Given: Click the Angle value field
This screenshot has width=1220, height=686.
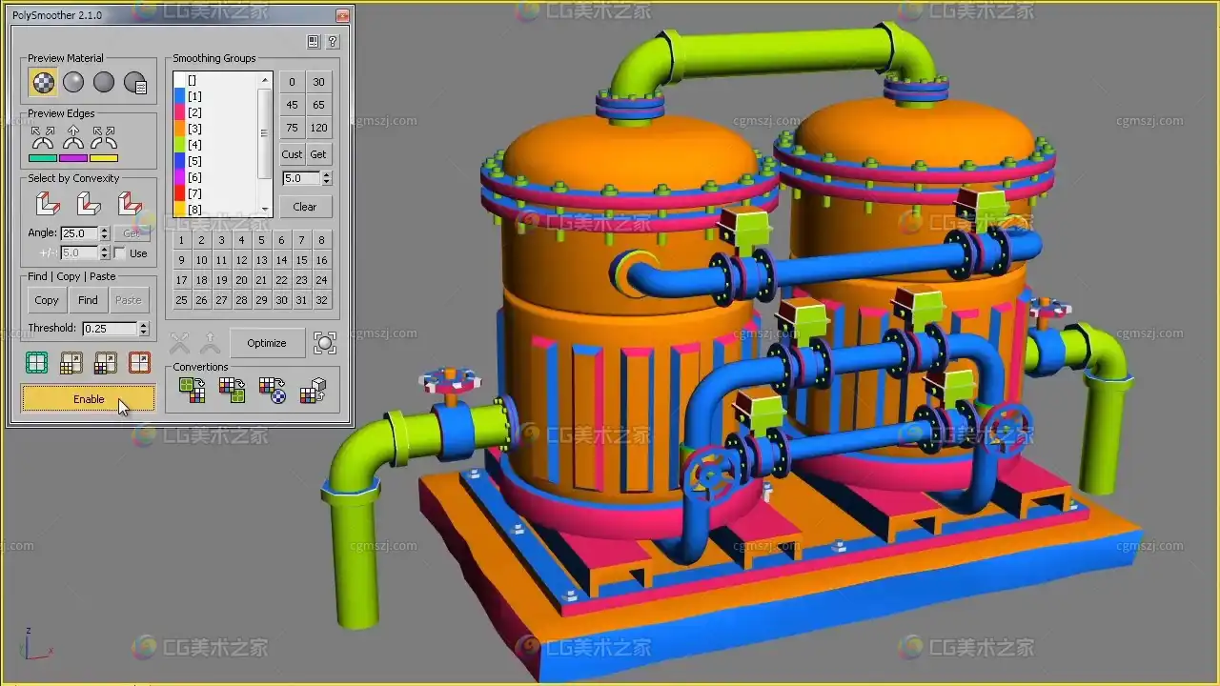Looking at the screenshot, I should 79,233.
